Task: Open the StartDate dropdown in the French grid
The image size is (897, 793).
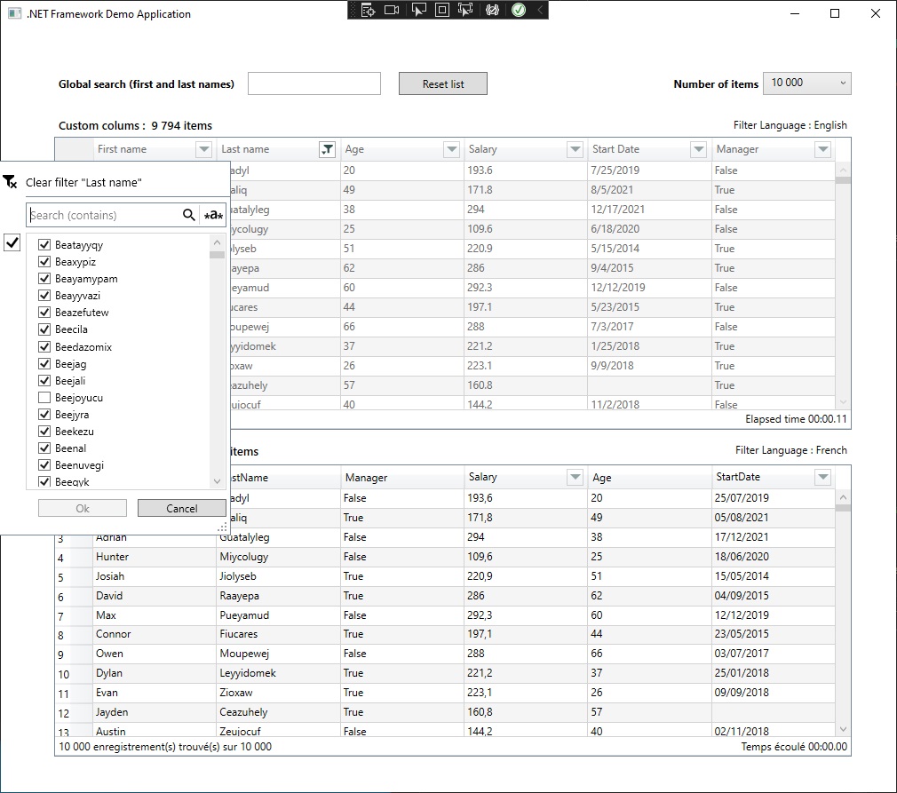Action: (x=822, y=478)
